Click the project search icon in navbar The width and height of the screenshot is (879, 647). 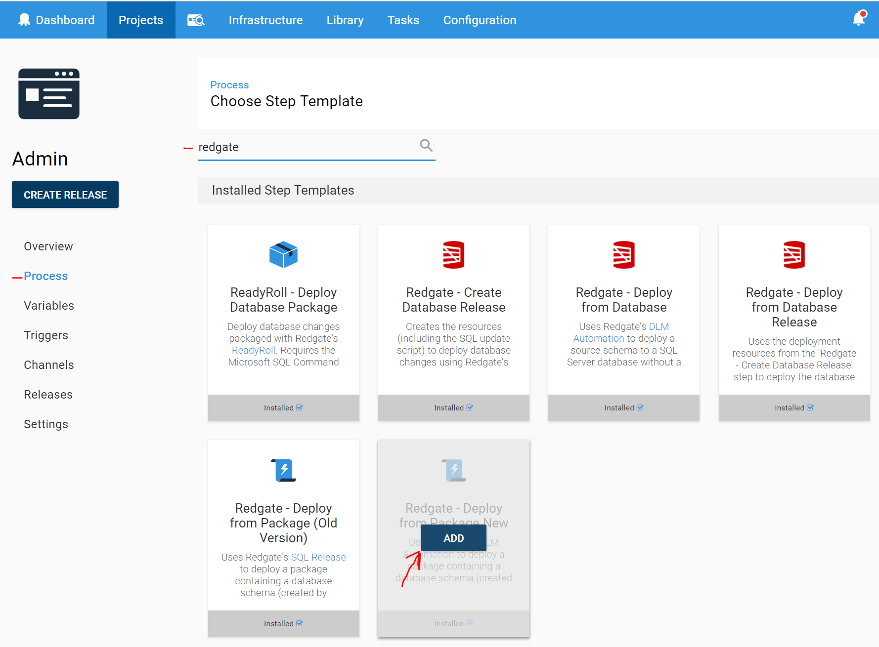point(196,20)
